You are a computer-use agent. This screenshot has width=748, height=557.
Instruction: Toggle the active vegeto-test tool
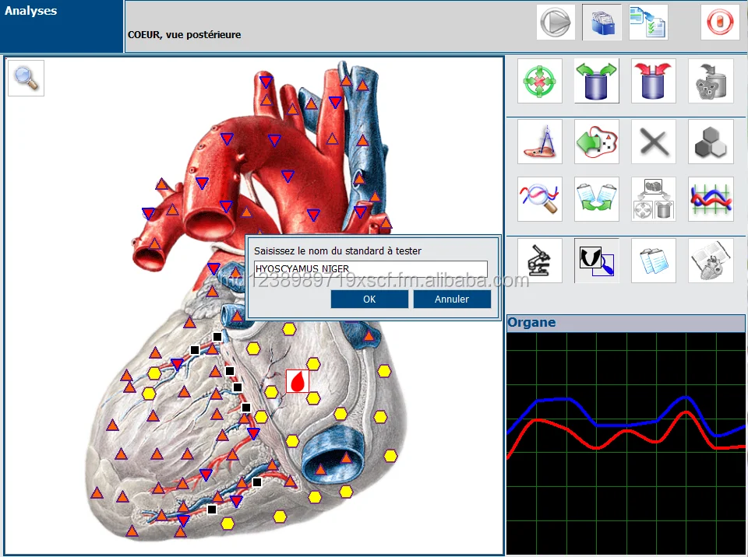pyautogui.click(x=596, y=260)
